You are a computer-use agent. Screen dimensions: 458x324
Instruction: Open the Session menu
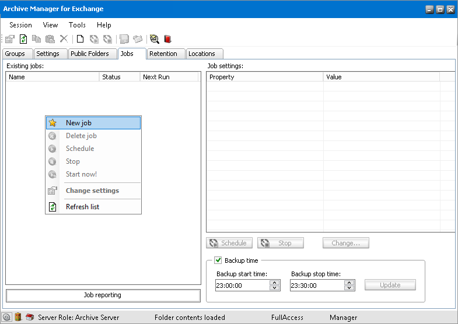click(x=20, y=25)
